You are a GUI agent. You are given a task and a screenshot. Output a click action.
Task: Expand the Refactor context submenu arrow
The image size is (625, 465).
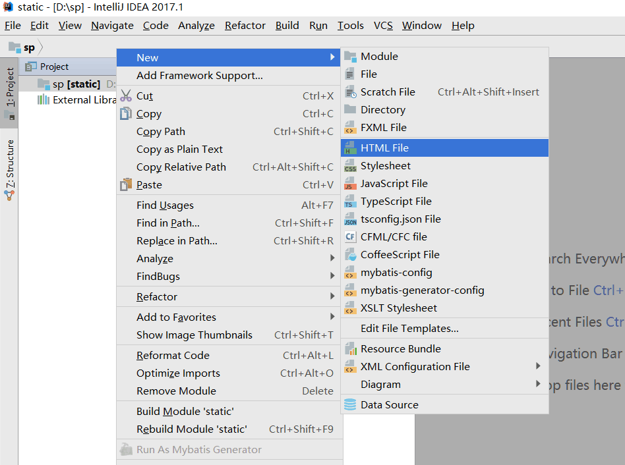click(x=332, y=296)
